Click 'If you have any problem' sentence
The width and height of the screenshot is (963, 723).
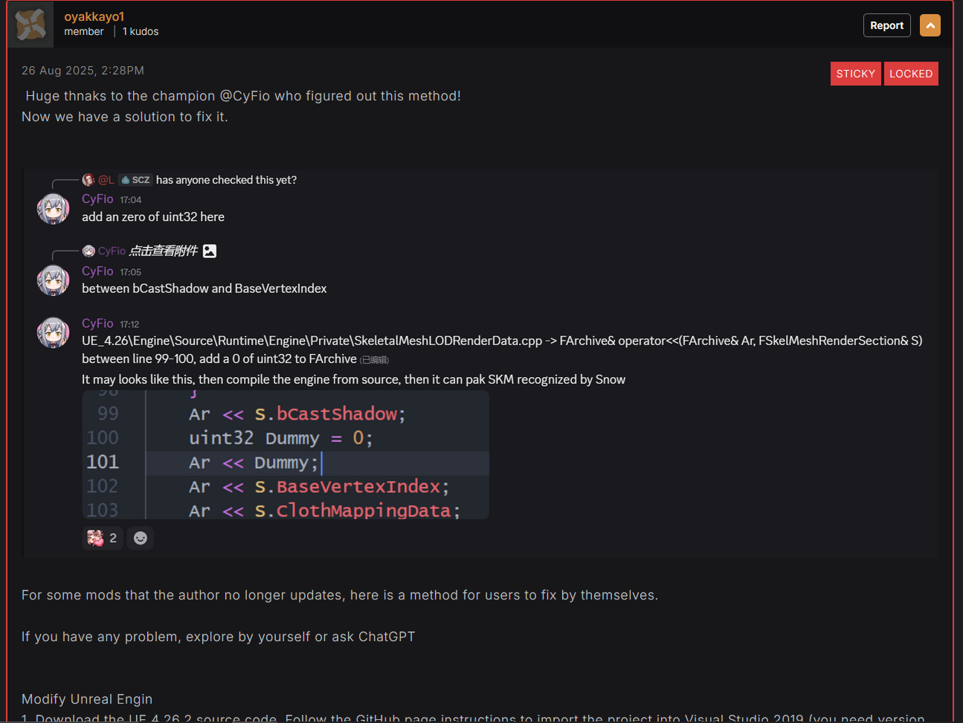point(219,637)
